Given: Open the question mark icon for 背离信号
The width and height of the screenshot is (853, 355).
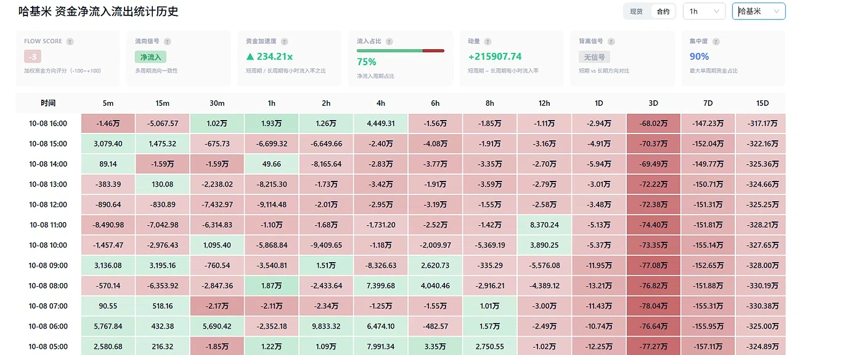Looking at the screenshot, I should pyautogui.click(x=611, y=42).
